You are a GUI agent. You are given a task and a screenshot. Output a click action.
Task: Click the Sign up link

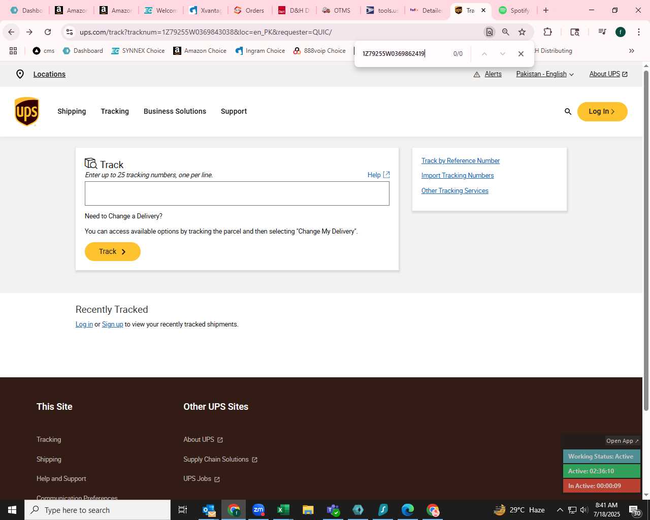[113, 324]
